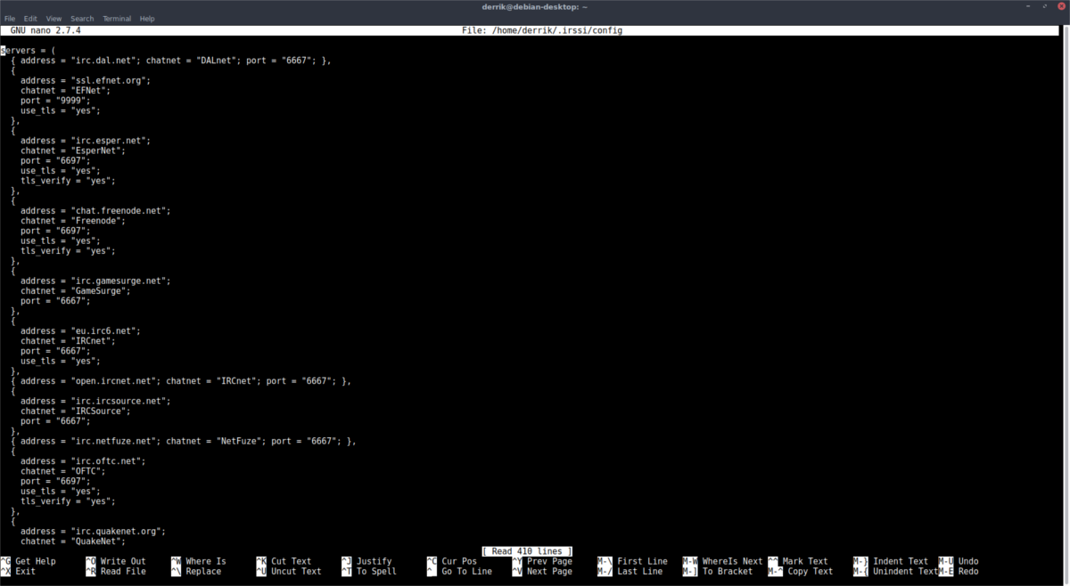This screenshot has width=1070, height=586.
Task: Click the address "ssl.efnet.org" line
Action: point(86,80)
